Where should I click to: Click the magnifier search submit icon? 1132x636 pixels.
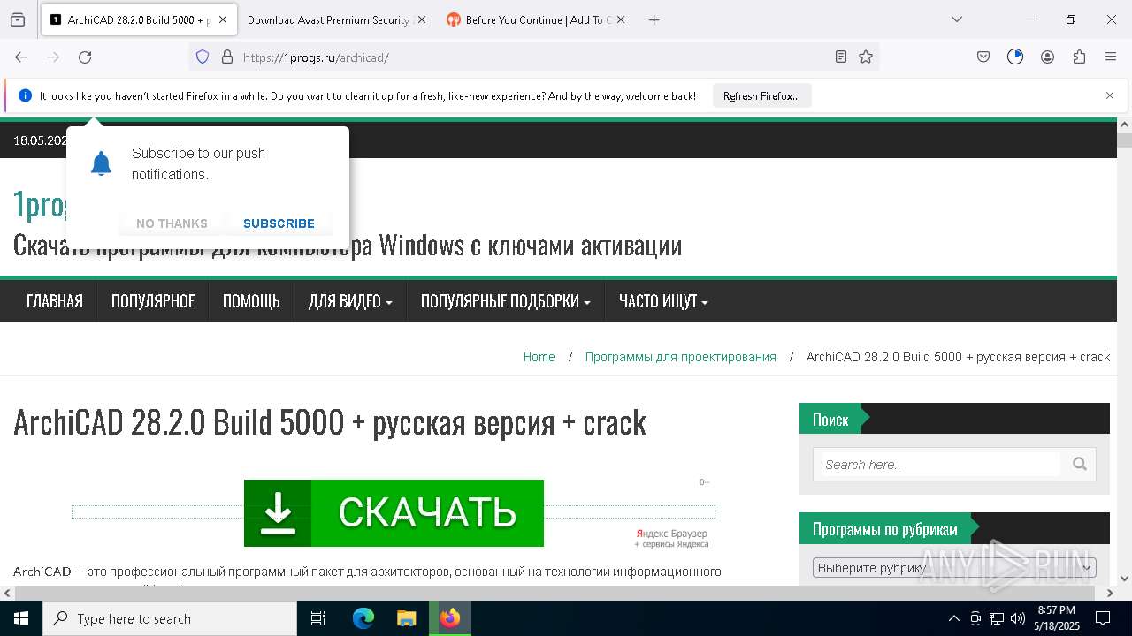tap(1079, 464)
